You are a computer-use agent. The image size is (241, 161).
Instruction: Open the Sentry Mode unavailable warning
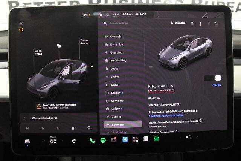(57, 106)
